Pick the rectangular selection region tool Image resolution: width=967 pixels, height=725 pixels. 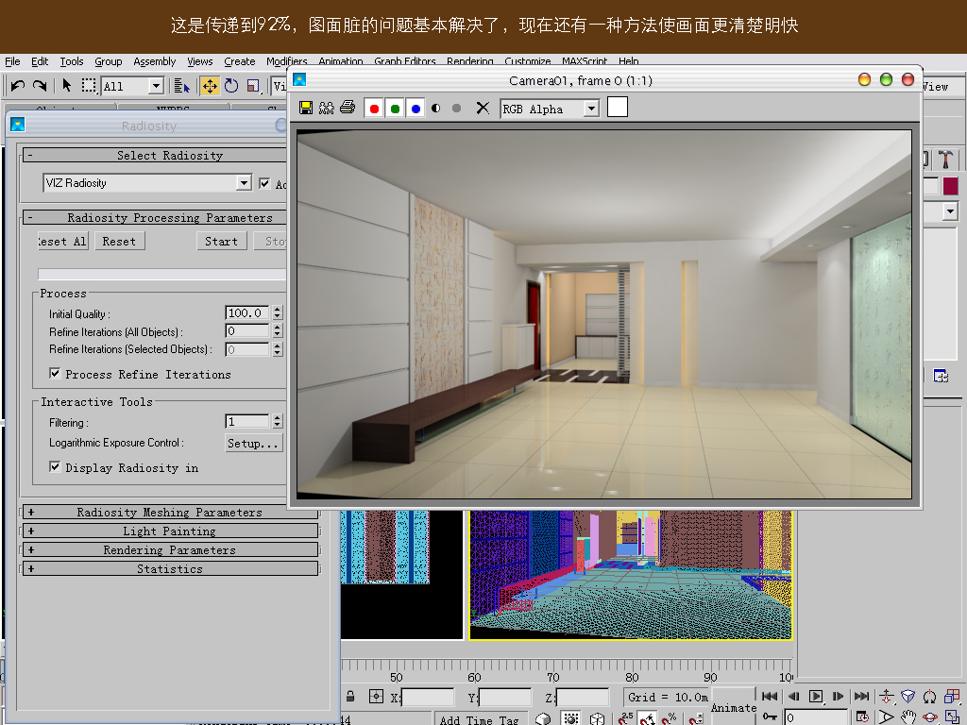(90, 86)
